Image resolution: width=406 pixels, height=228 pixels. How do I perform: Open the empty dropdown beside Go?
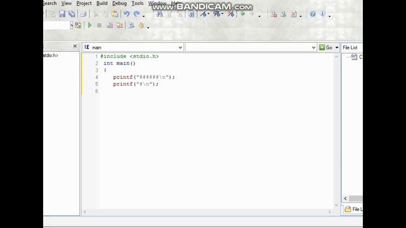(313, 47)
